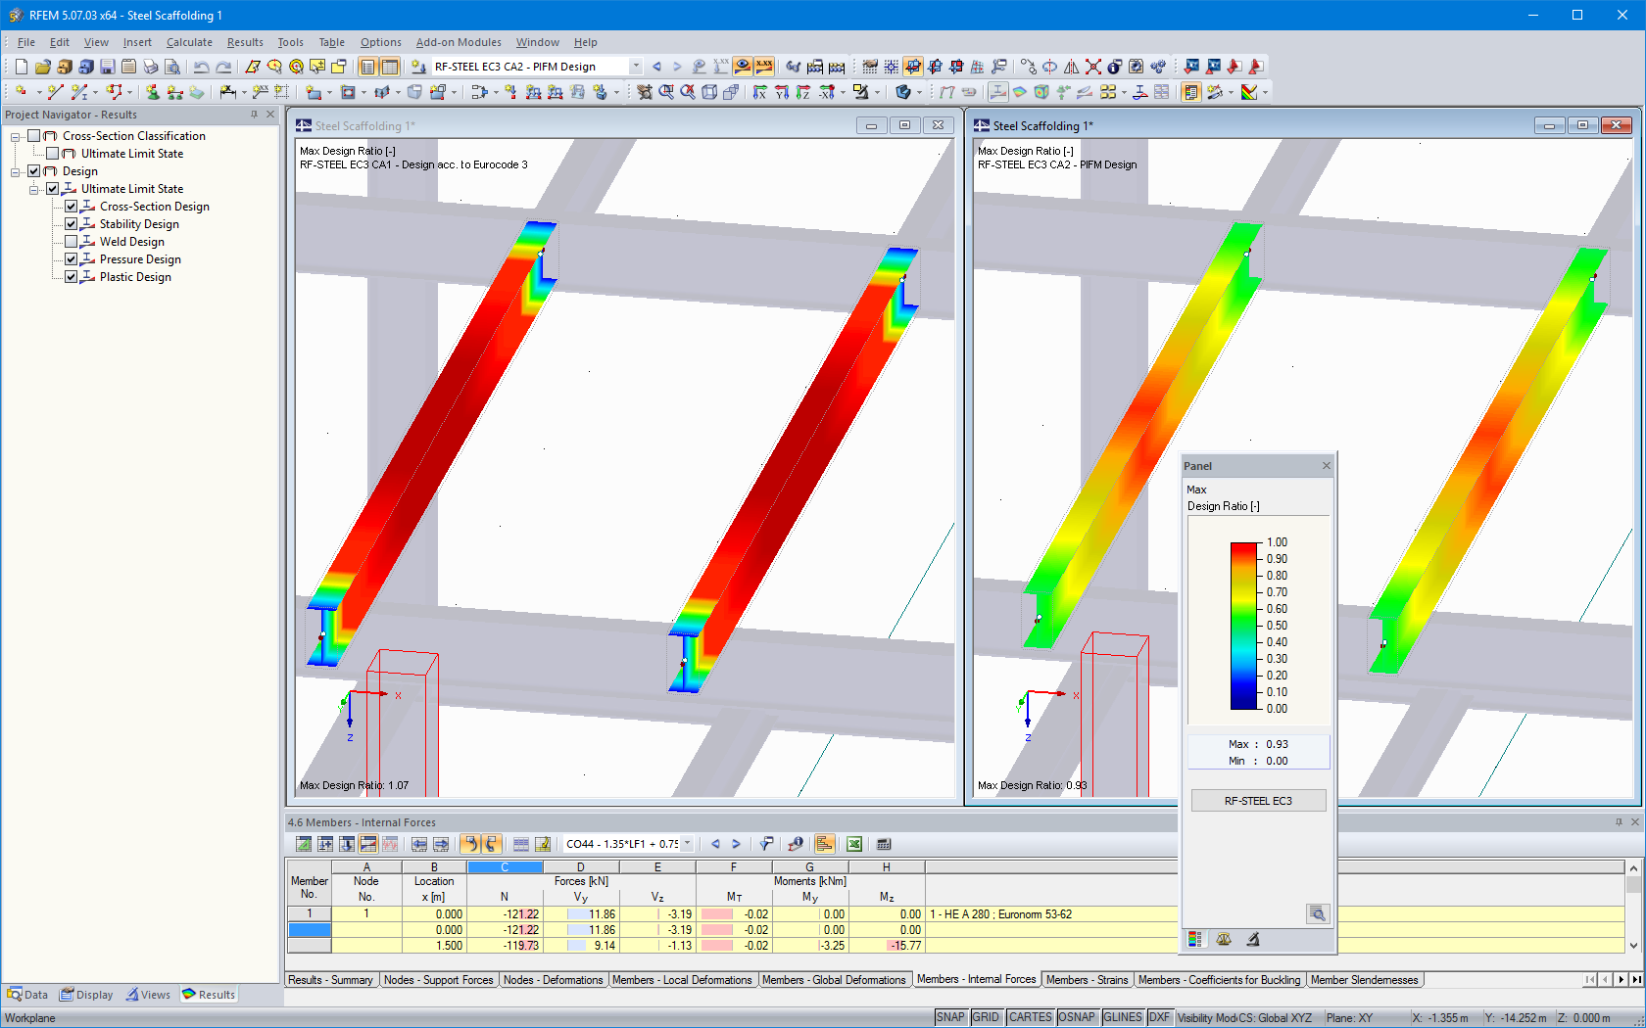This screenshot has width=1646, height=1028.
Task: Switch to the Nodes - Support Forces tab
Action: (439, 979)
